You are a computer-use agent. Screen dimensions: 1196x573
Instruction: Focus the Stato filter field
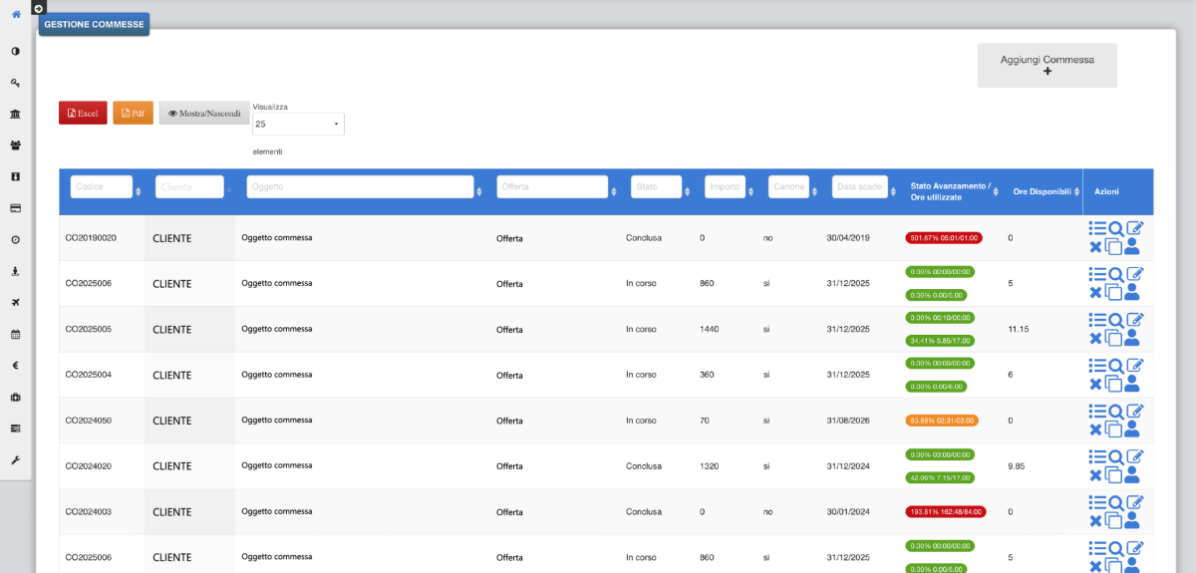coord(656,187)
